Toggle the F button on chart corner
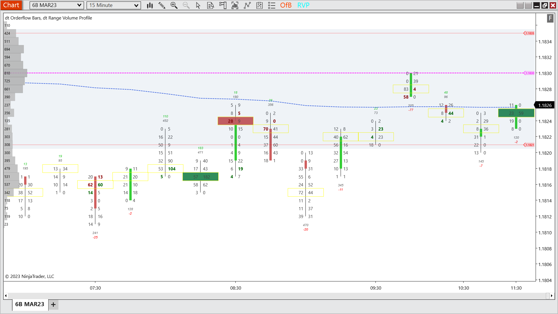Image resolution: width=558 pixels, height=314 pixels. (x=550, y=18)
